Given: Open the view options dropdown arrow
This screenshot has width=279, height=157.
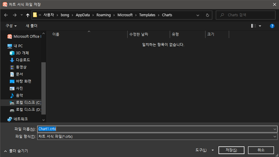Looking at the screenshot, I should click(260, 26).
